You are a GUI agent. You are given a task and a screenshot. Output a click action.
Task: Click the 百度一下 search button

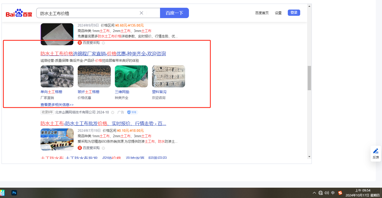pyautogui.click(x=174, y=13)
